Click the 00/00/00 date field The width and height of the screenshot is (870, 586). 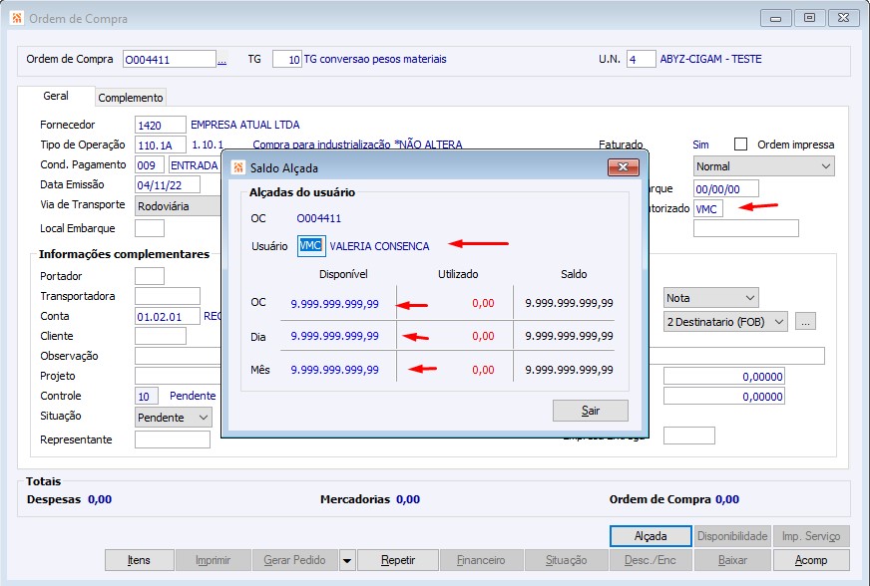725,189
